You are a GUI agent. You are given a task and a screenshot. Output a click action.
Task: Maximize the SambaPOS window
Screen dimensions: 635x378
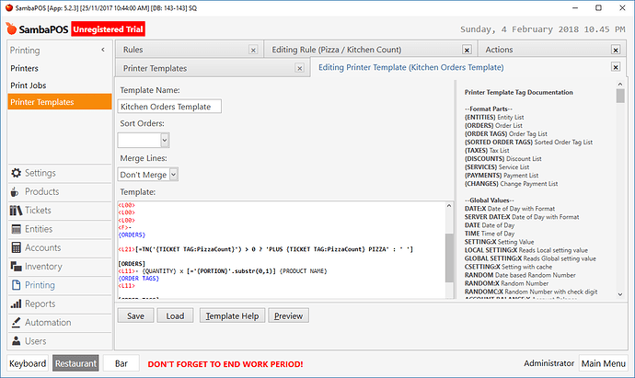point(598,7)
